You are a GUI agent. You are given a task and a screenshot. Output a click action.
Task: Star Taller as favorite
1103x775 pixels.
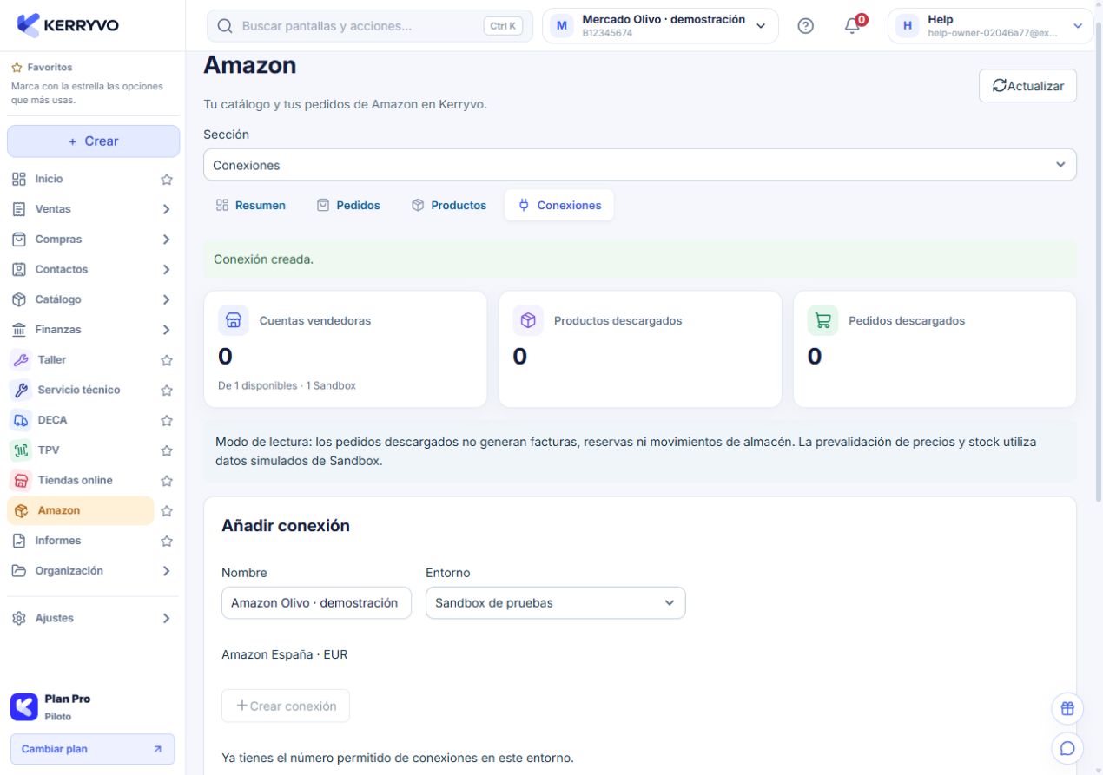pyautogui.click(x=167, y=360)
